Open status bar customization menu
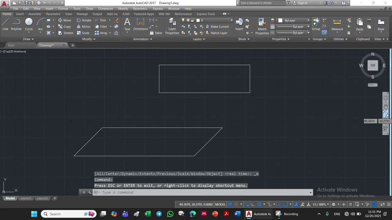392x220 pixels. 389,204
